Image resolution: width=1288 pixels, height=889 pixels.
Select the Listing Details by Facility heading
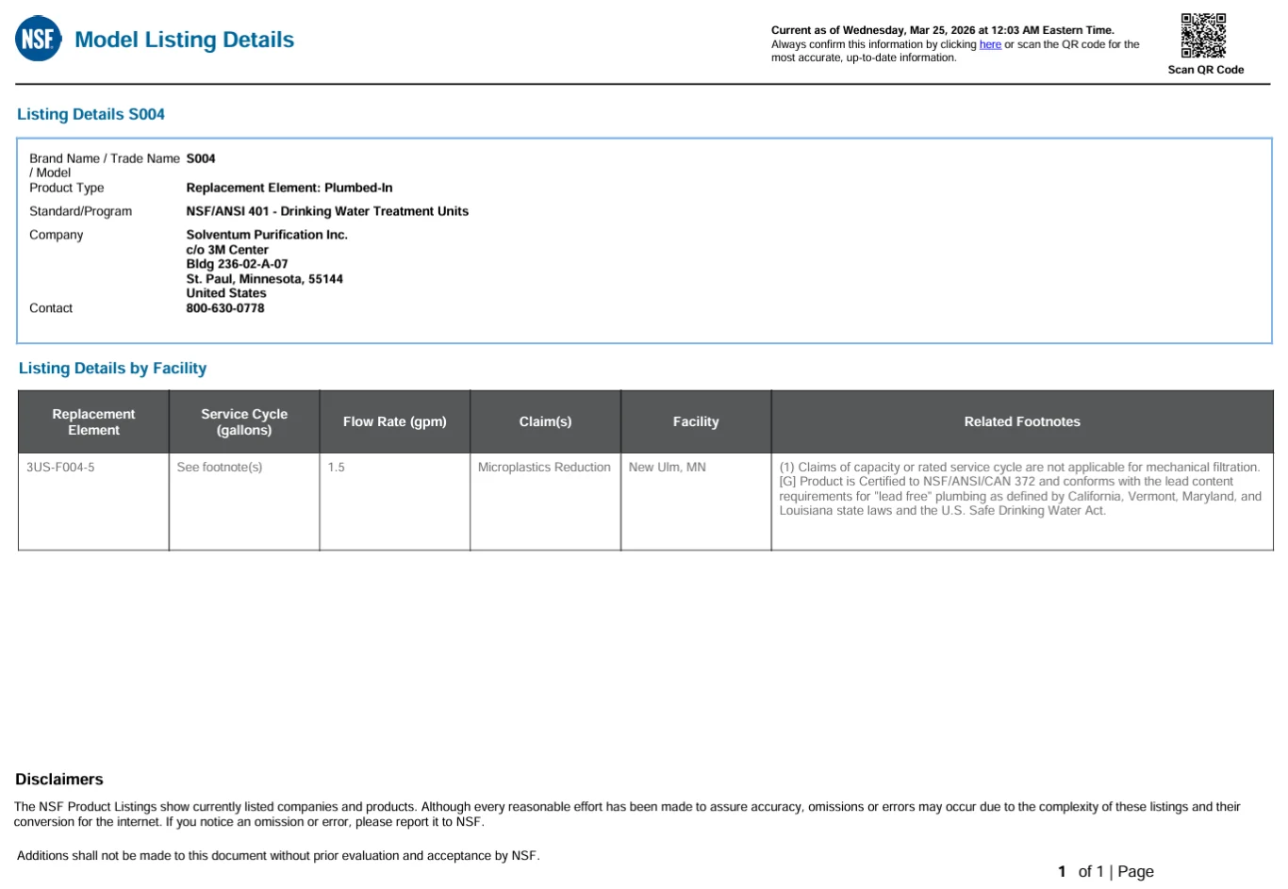[x=112, y=369]
